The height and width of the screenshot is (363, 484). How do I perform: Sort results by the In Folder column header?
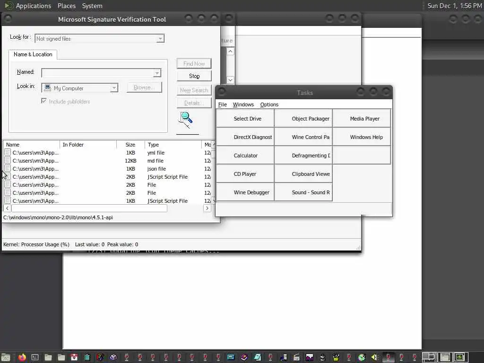click(88, 145)
